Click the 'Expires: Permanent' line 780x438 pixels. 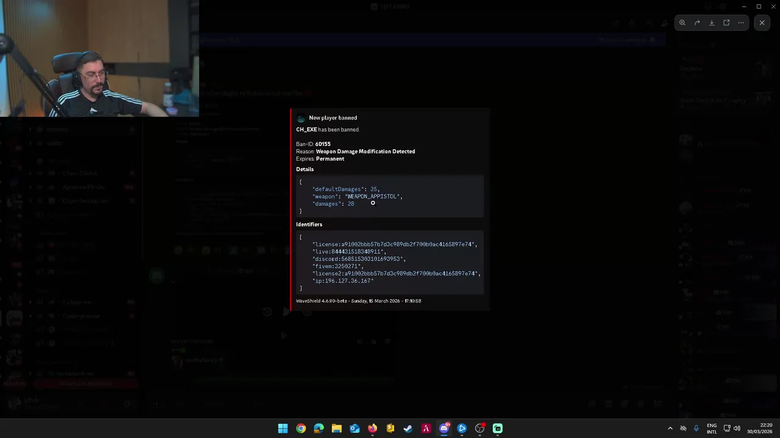(320, 159)
